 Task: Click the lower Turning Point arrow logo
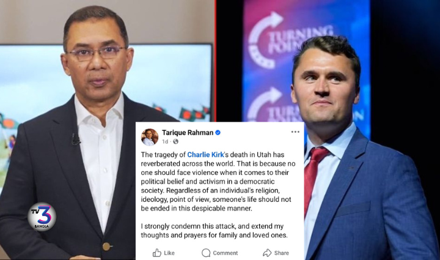pyautogui.click(x=264, y=105)
